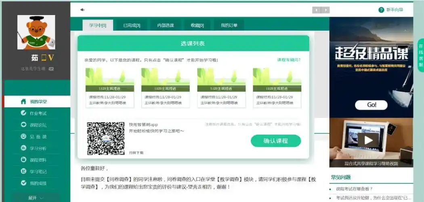Select the third 1120主观修选 course card
The height and width of the screenshot is (202, 424).
point(221,88)
